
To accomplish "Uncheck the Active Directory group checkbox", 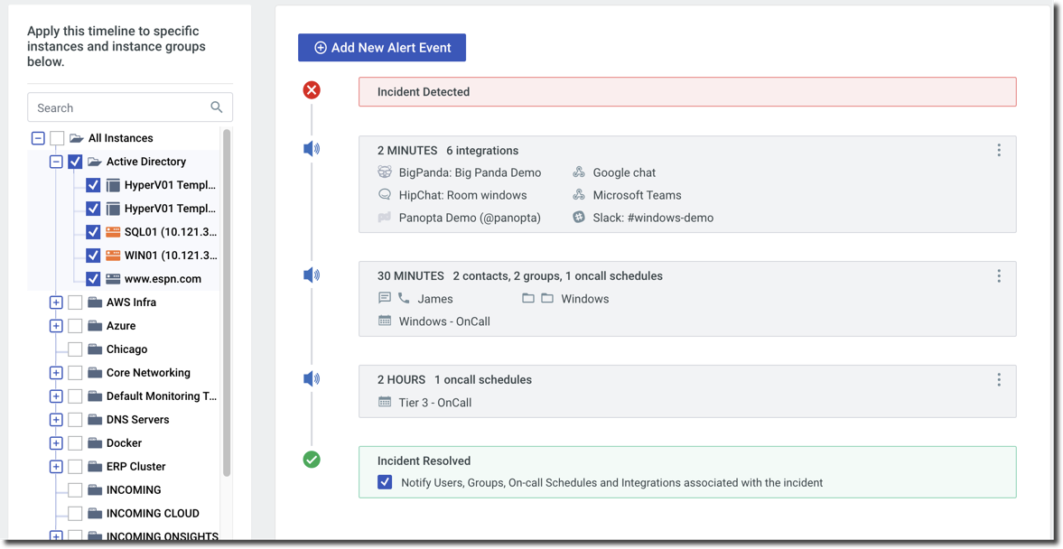I will pos(75,162).
